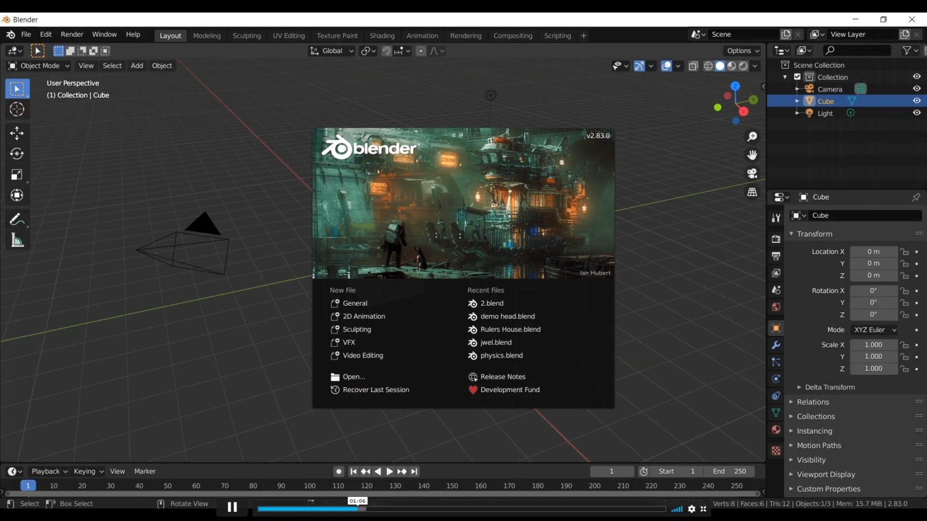Switch to Sculpting workspace tab
This screenshot has width=927, height=521.
pos(247,36)
